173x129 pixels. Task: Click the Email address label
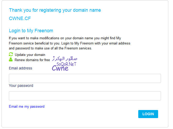pyautogui.click(x=21, y=68)
